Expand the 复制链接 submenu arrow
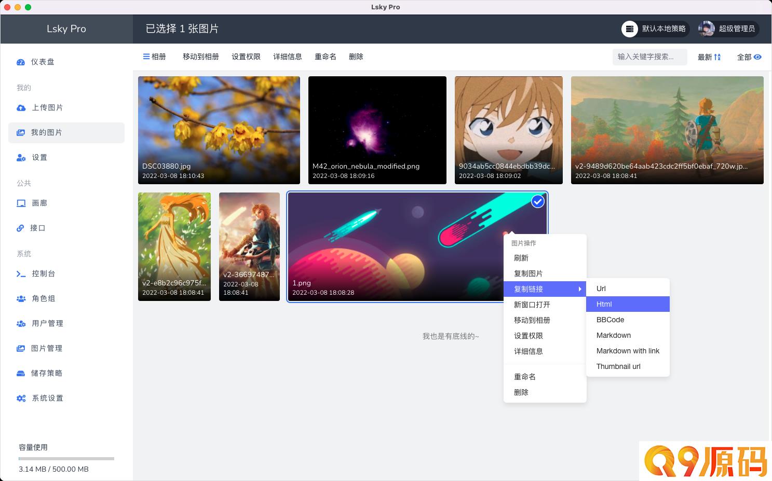Screen dimensions: 772x481 pos(580,289)
